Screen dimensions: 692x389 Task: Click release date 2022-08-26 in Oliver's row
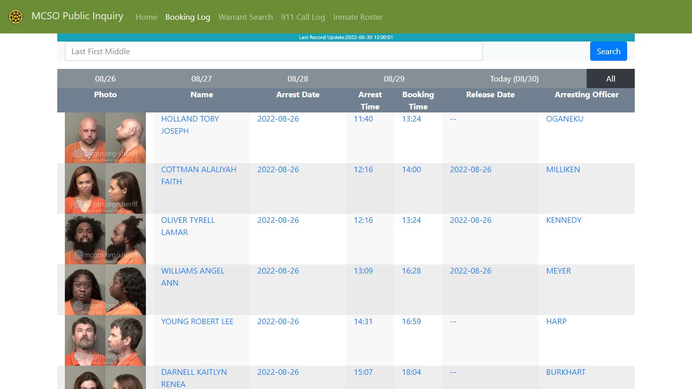[x=471, y=220]
